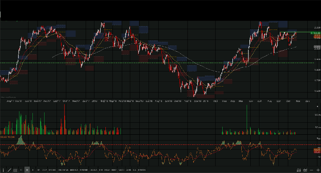The width and height of the screenshot is (321, 173).
Task: Select the highlighted H timeframe button
Action: pos(27,170)
